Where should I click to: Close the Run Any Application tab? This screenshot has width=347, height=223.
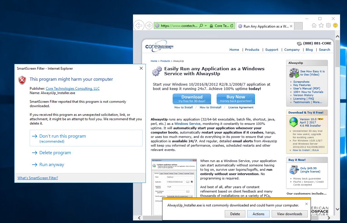[291, 26]
